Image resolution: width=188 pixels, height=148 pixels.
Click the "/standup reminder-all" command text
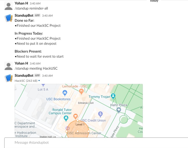click(x=31, y=8)
